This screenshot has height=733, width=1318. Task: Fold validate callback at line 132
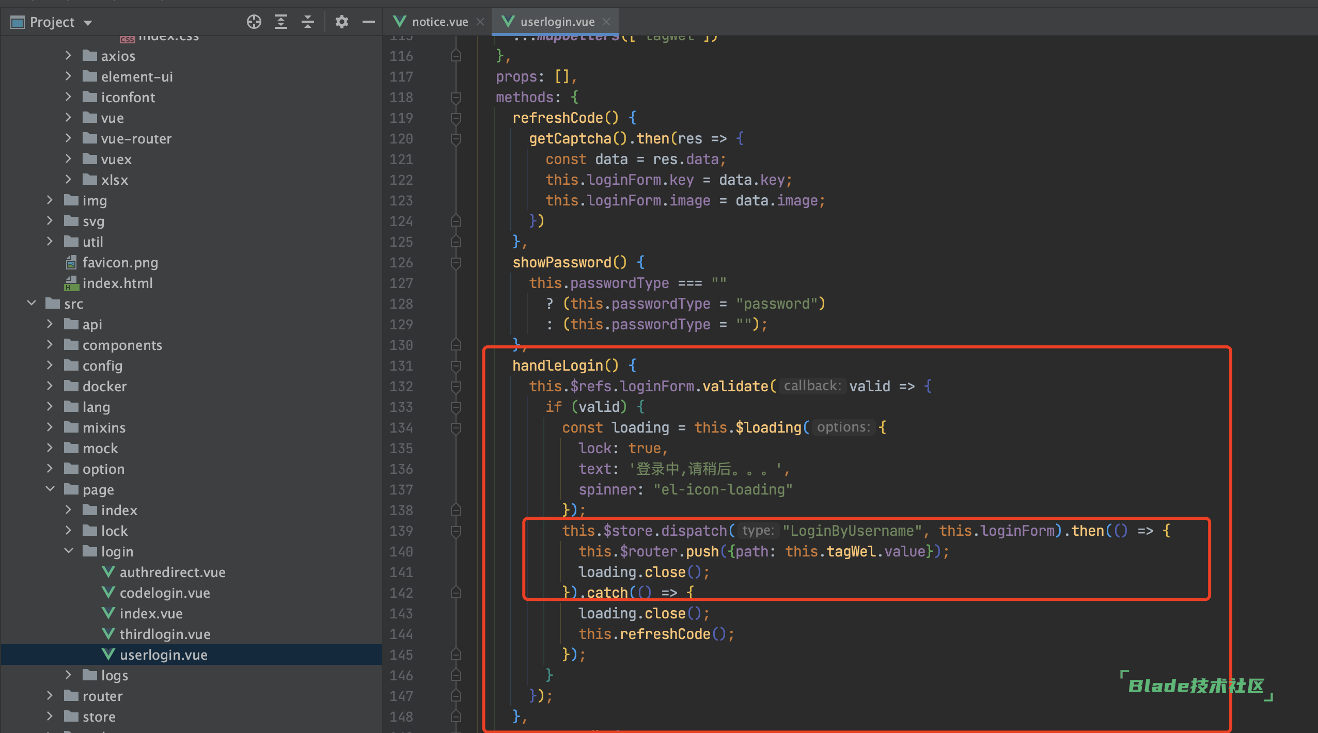click(456, 387)
